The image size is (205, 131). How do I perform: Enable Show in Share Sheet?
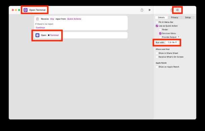pyautogui.click(x=157, y=53)
